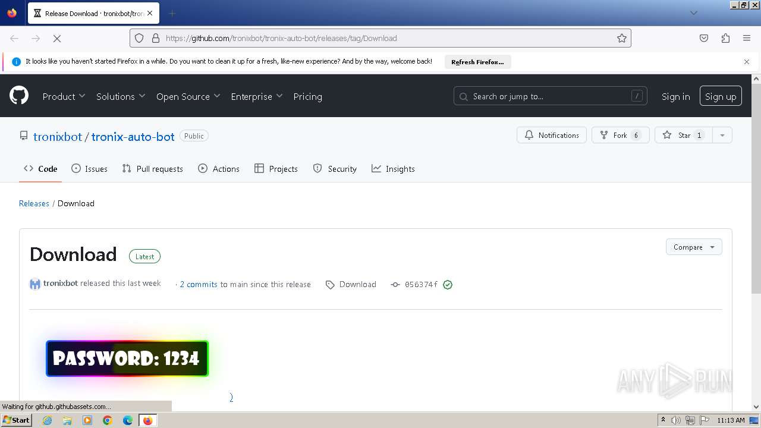This screenshot has height=428, width=761.
Task: Open the Firefox extensions icon
Action: pyautogui.click(x=725, y=38)
